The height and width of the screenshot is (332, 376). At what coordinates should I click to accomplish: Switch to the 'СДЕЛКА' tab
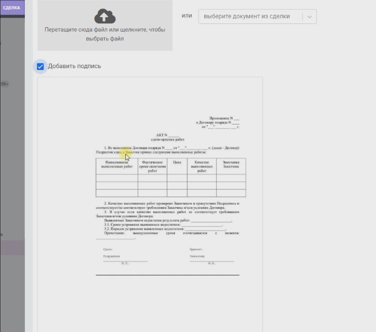click(11, 8)
